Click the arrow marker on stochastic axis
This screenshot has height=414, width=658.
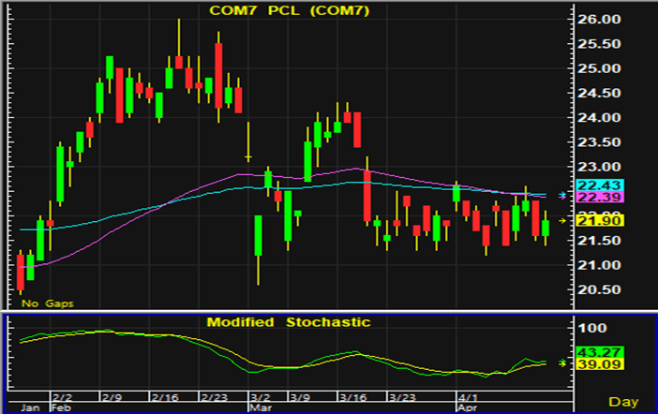(562, 362)
